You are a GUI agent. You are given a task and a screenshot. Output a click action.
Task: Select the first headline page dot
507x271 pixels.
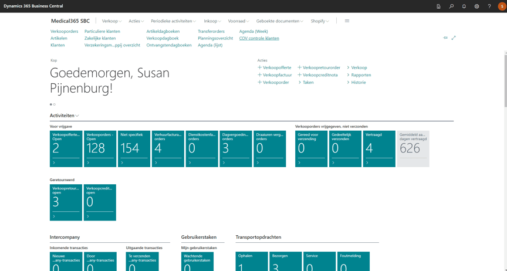pos(51,104)
